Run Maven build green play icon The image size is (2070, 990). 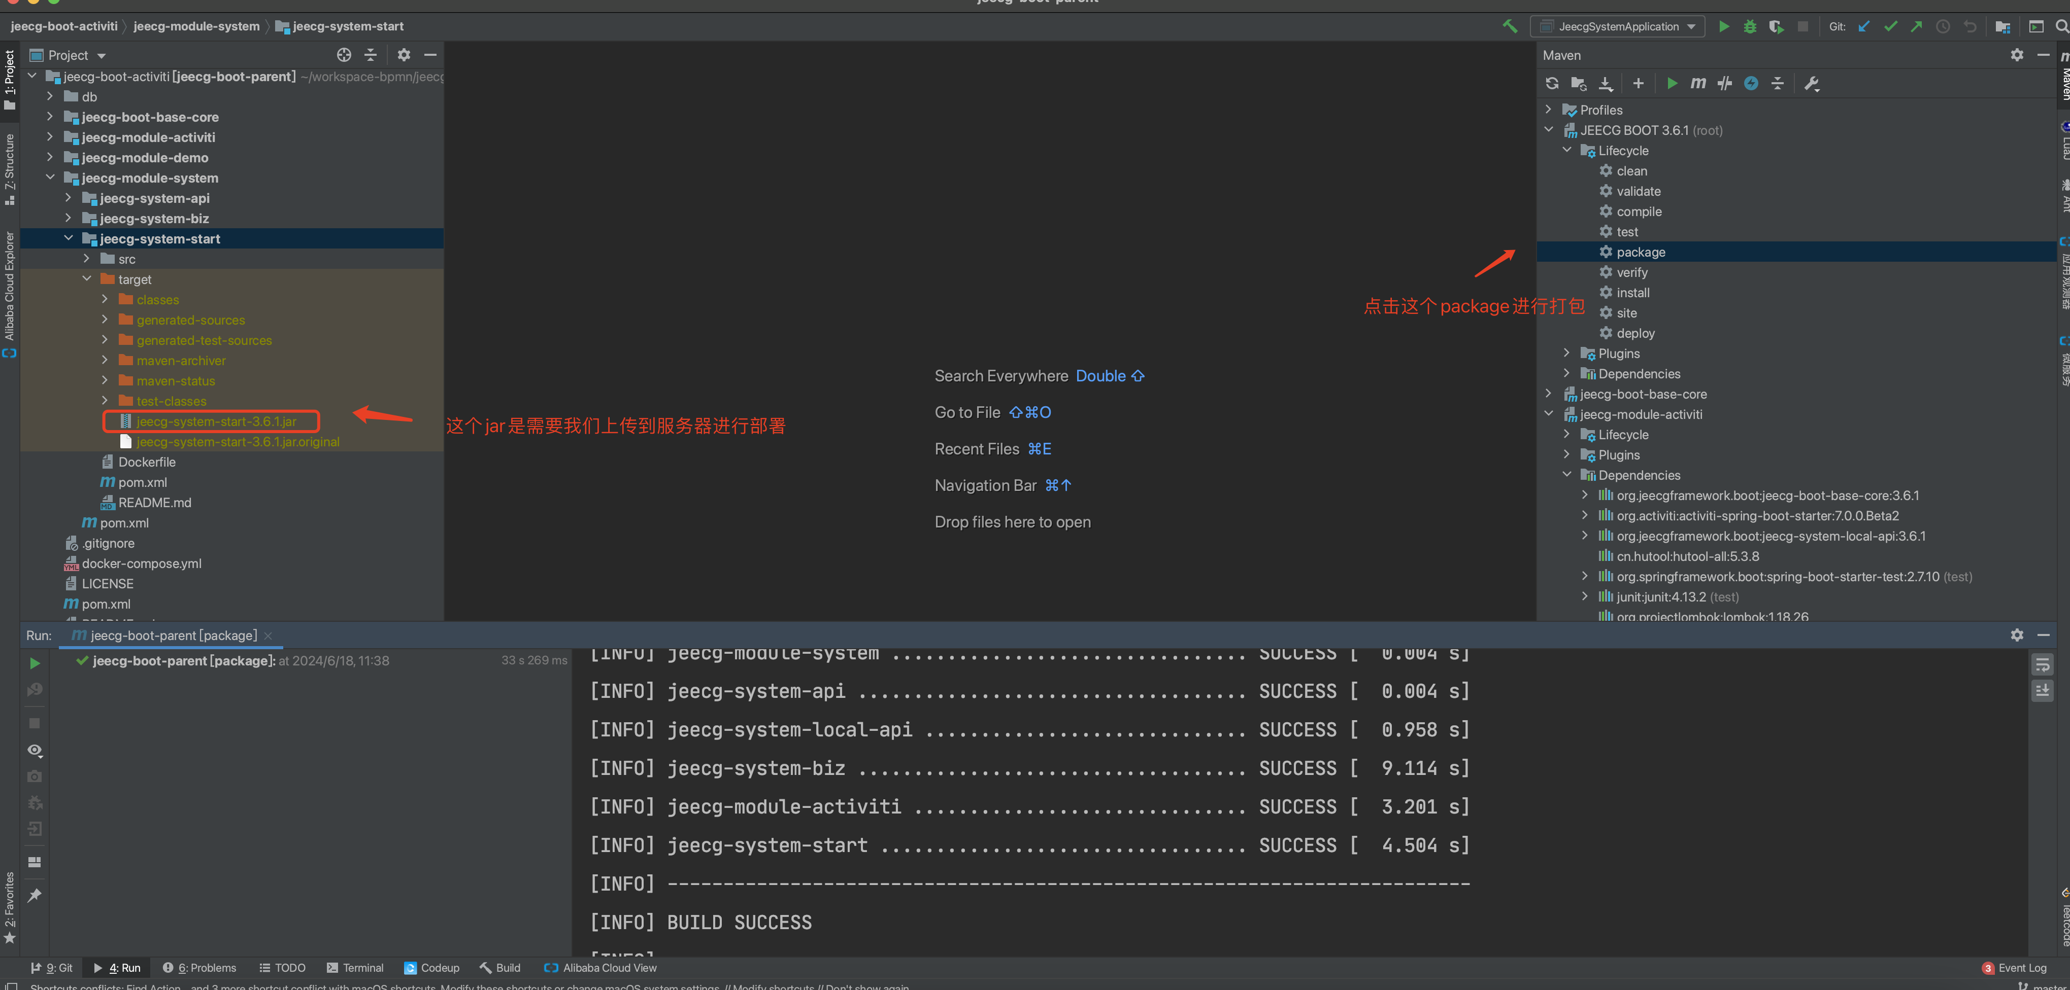click(x=1672, y=84)
